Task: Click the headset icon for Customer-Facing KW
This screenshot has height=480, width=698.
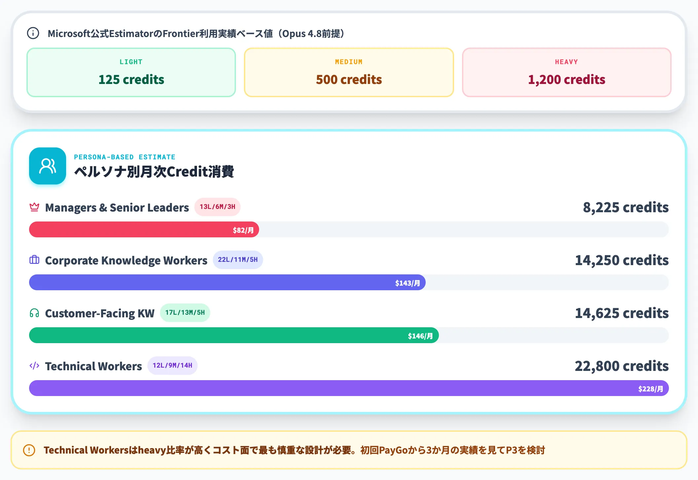Action: (34, 313)
